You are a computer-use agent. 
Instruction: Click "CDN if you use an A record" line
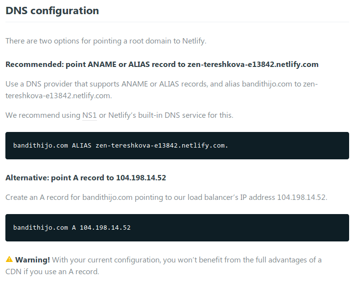[x=52, y=271]
